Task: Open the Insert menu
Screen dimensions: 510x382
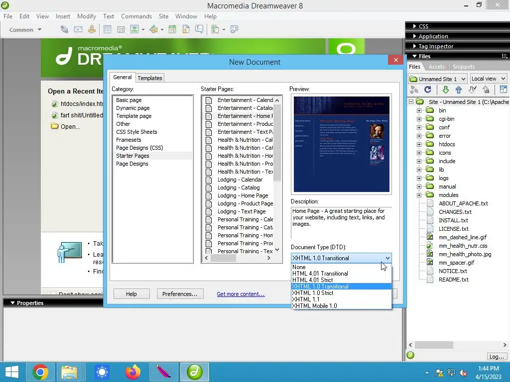Action: coord(63,16)
